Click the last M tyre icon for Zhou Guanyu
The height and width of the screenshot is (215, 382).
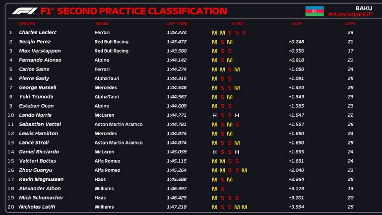coord(245,170)
